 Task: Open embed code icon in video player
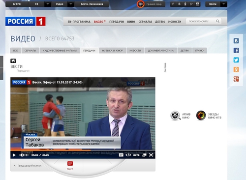click(128, 155)
